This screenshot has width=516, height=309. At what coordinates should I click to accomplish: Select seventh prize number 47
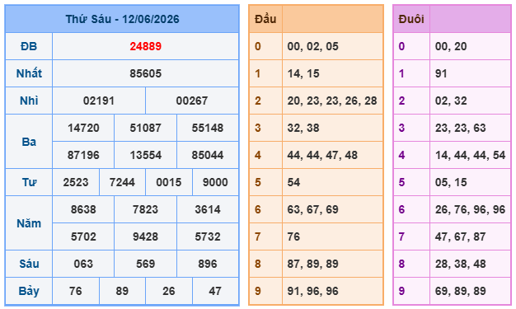(215, 291)
